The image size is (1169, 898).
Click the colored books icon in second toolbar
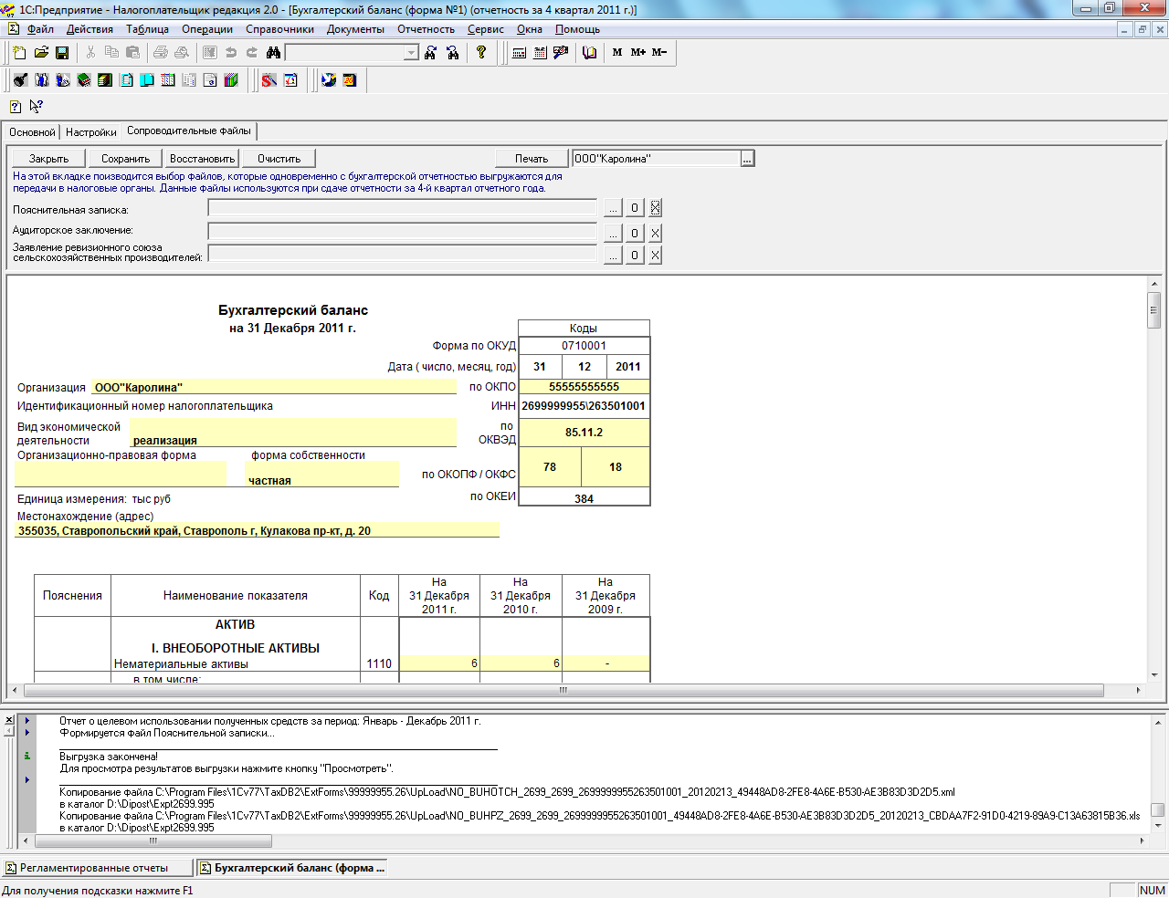pos(231,80)
